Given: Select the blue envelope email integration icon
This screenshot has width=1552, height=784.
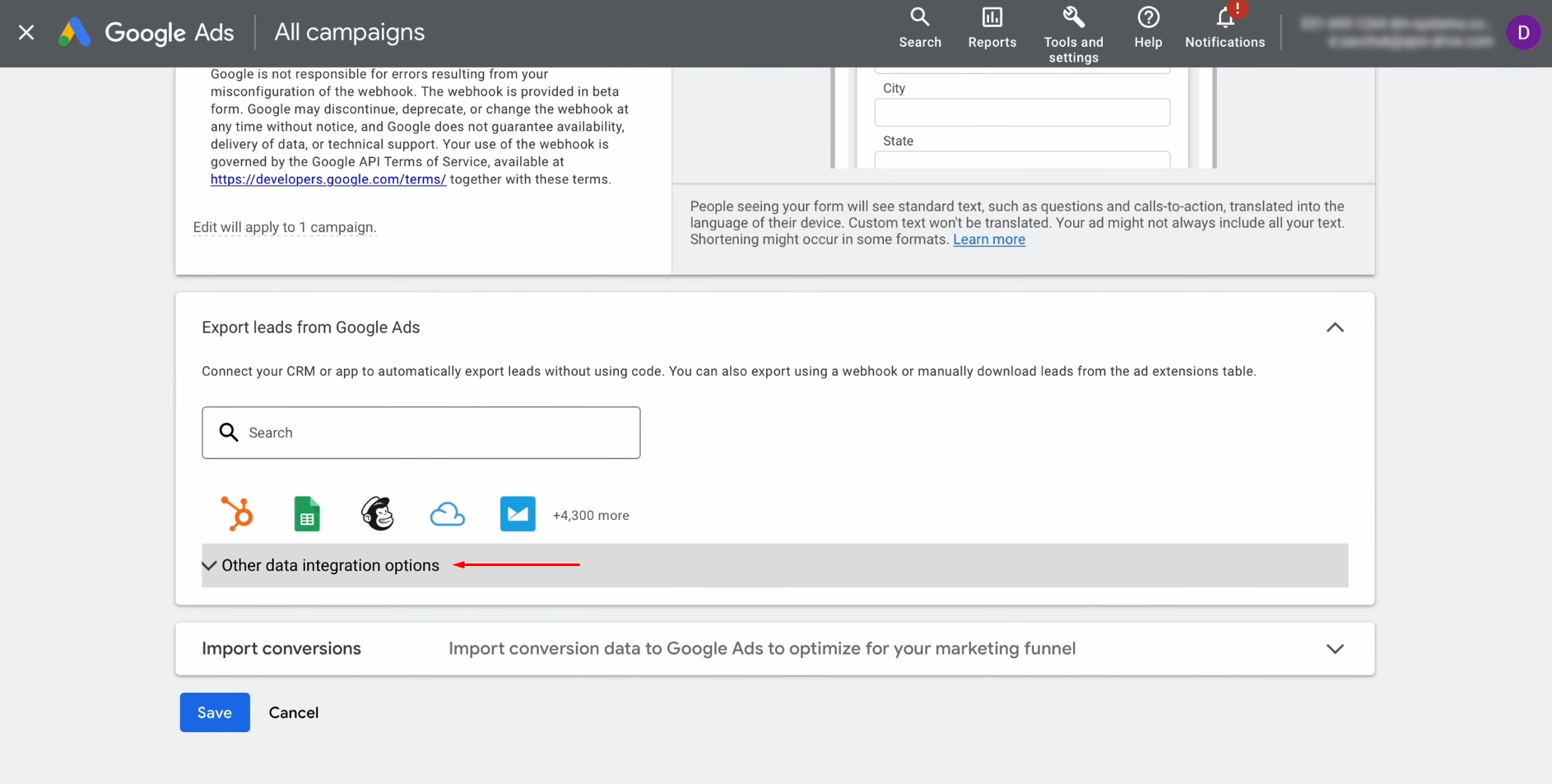Looking at the screenshot, I should (518, 514).
